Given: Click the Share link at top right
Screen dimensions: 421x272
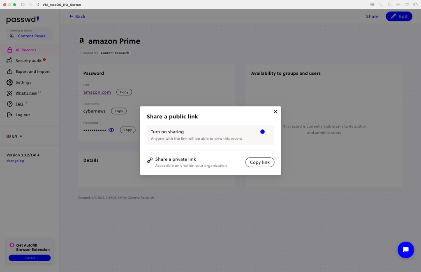Looking at the screenshot, I should pyautogui.click(x=372, y=16).
